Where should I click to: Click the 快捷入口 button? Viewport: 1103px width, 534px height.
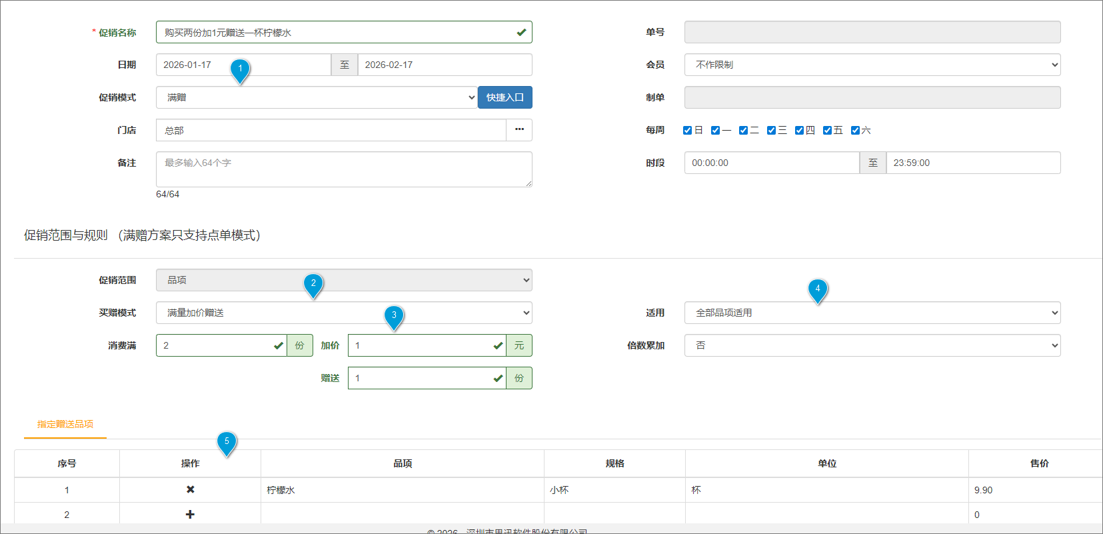505,97
